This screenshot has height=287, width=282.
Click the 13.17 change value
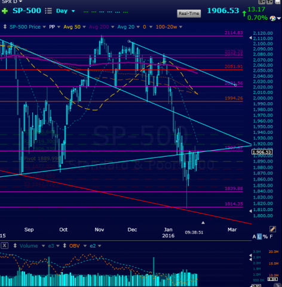[256, 9]
